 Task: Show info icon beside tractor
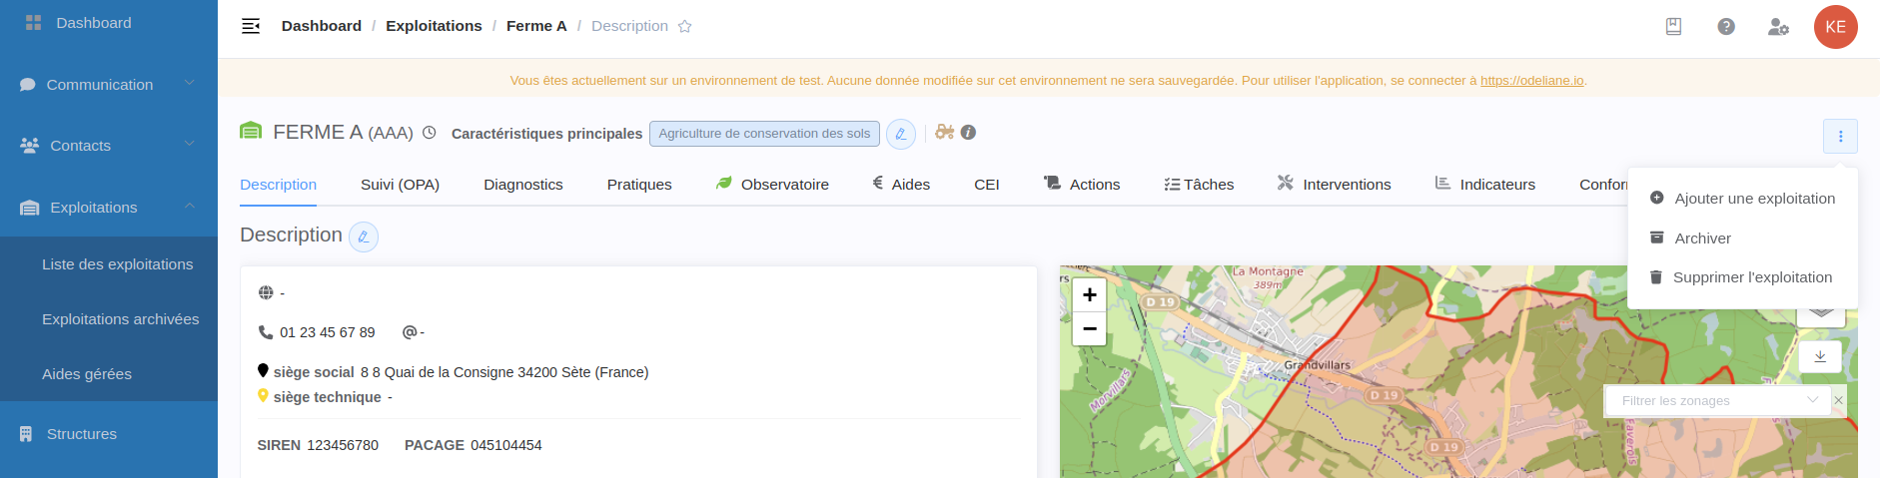[968, 132]
